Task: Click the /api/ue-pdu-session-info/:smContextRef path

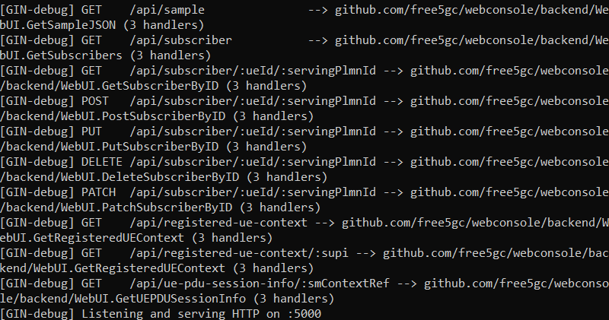Action: click(260, 284)
